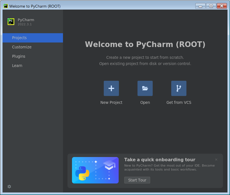This screenshot has width=230, height=195.
Task: Maximize the PyCharm welcome window
Action: pos(211,6)
